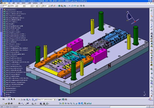154x108 pixels.
Task: Select Body 37_hledacek tree node
Action: (11, 42)
